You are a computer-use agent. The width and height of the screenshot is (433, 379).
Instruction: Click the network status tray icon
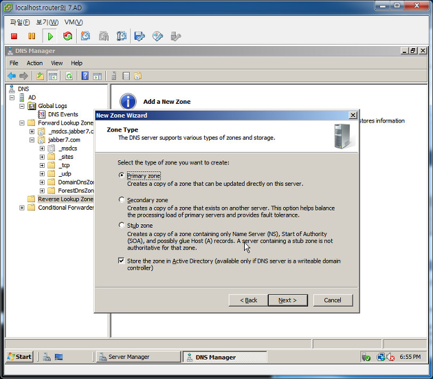pos(381,357)
